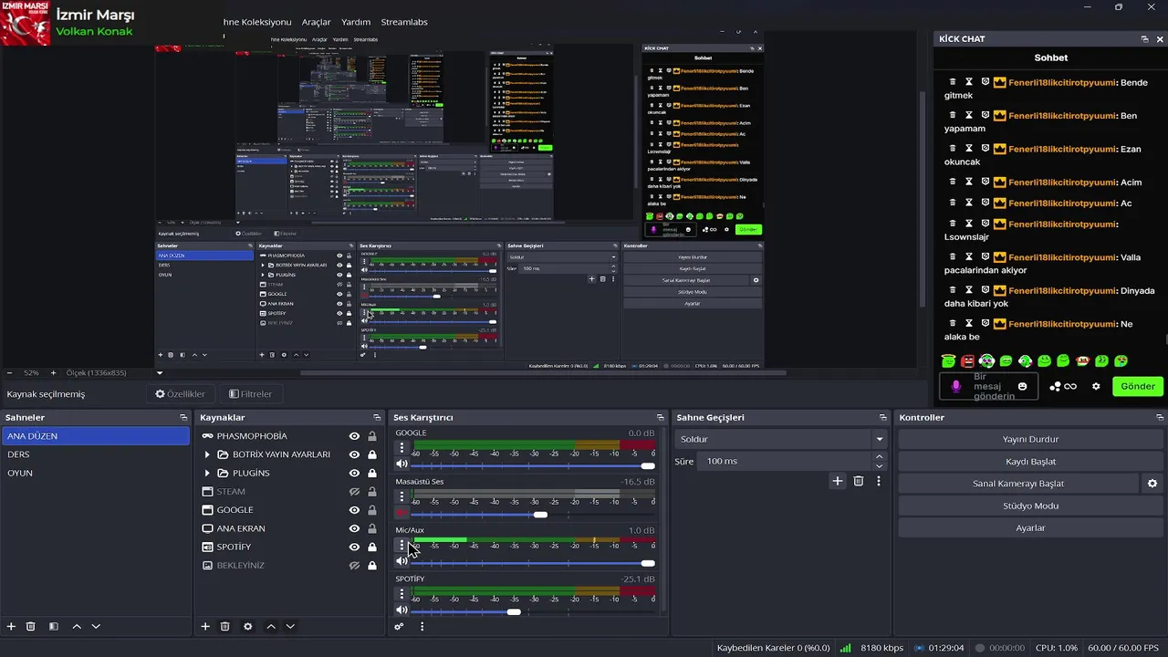Expand the PLUGİNS group
Image resolution: width=1168 pixels, height=657 pixels.
point(207,473)
